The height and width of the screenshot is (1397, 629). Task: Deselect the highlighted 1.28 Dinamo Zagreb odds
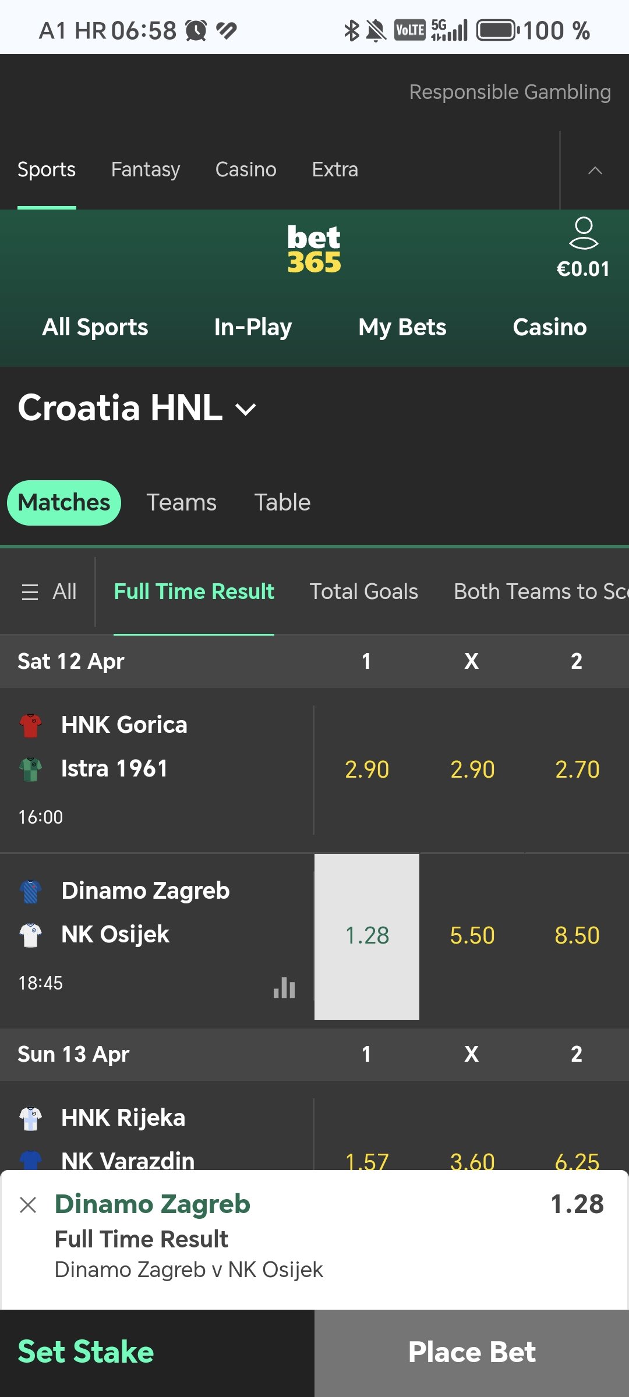click(x=367, y=936)
